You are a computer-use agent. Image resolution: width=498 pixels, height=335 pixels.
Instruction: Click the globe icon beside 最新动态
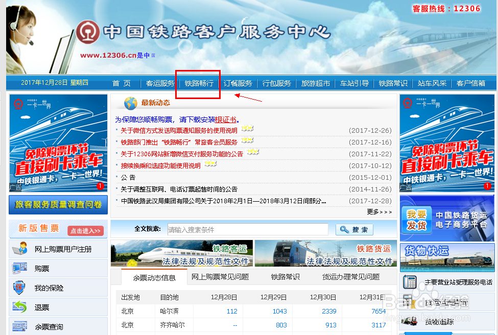click(x=131, y=103)
